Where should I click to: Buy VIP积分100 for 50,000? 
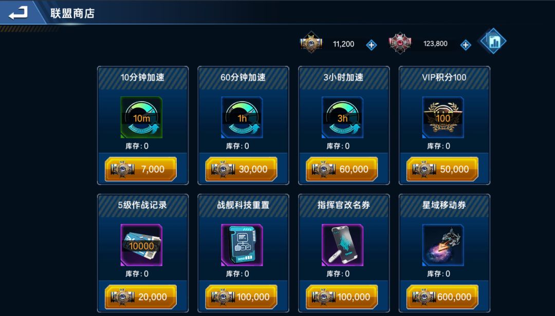pyautogui.click(x=442, y=169)
